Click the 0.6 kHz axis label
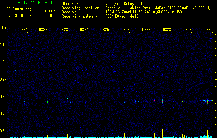The image size is (217, 138). pyautogui.click(x=3, y=131)
